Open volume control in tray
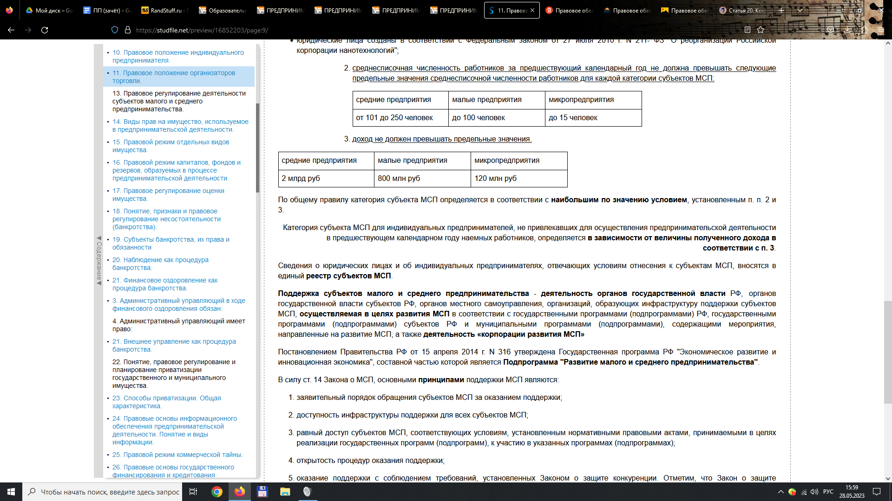892x501 pixels. coord(814,492)
